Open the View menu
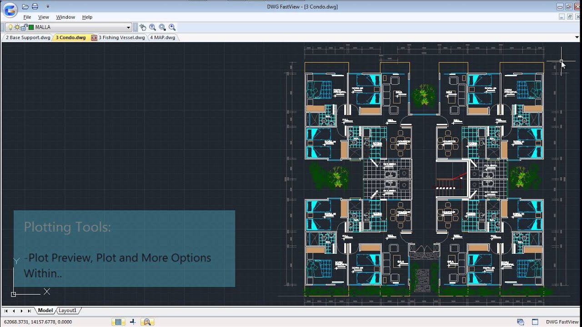Screen dimensions: 582x327 coord(44,17)
